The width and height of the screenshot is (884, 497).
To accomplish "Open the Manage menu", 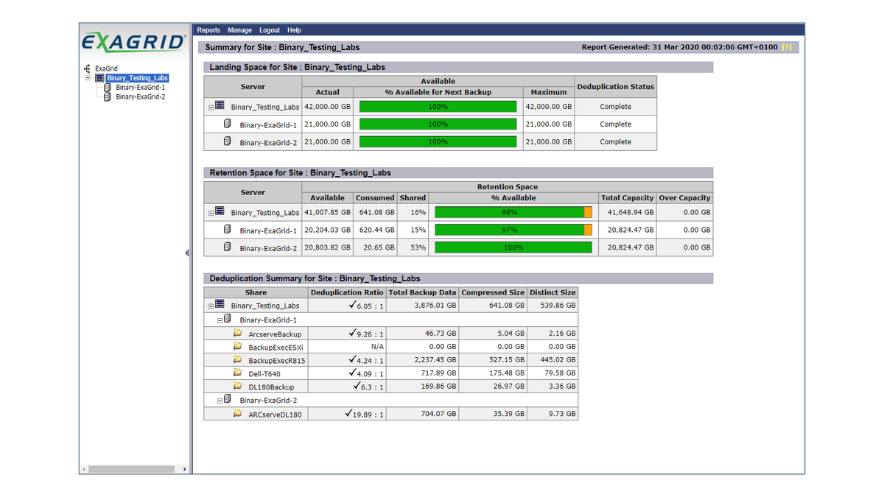I will coord(239,29).
